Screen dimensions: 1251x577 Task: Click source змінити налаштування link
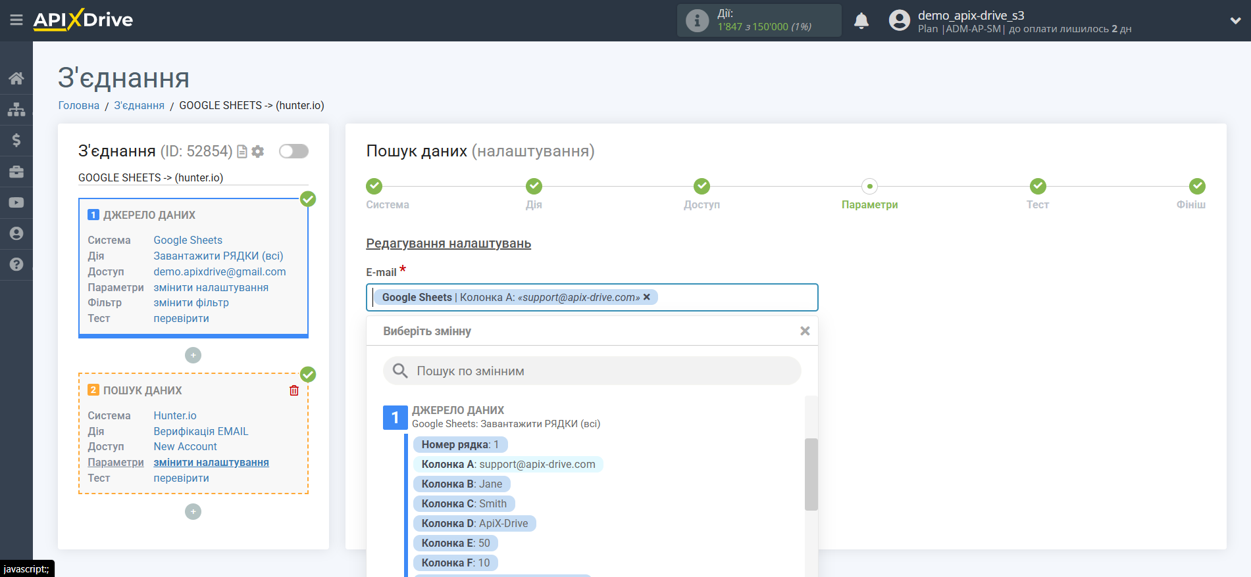[x=211, y=287]
